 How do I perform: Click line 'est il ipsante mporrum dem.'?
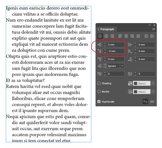coord(40,110)
